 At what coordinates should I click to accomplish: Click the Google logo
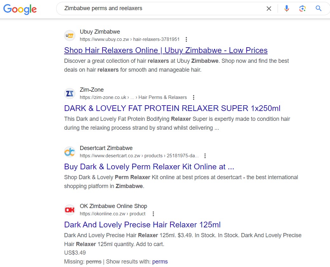click(x=20, y=9)
